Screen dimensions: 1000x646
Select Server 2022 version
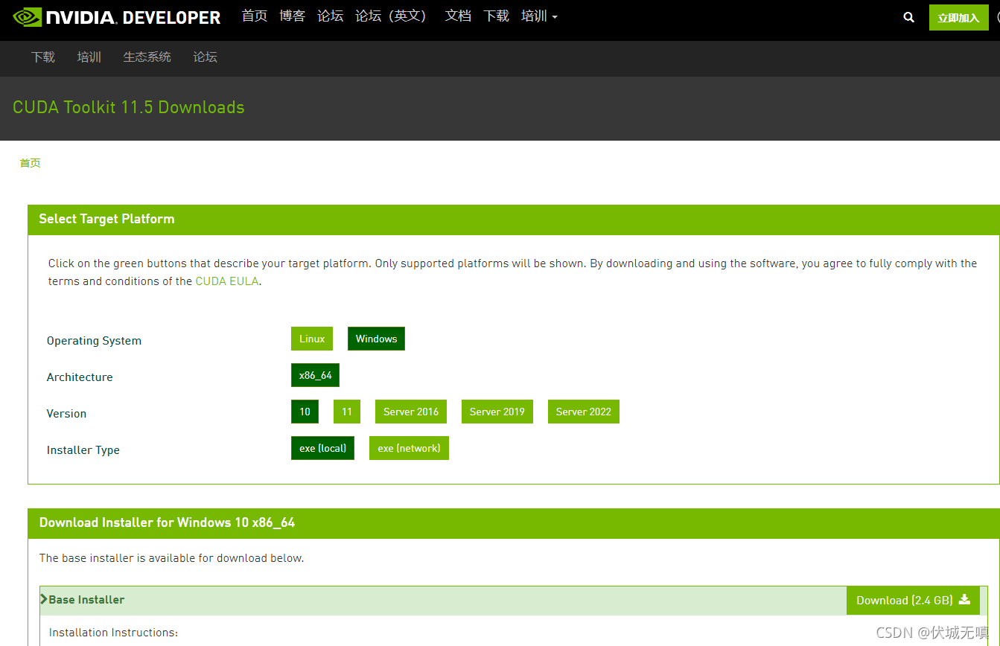tap(583, 411)
